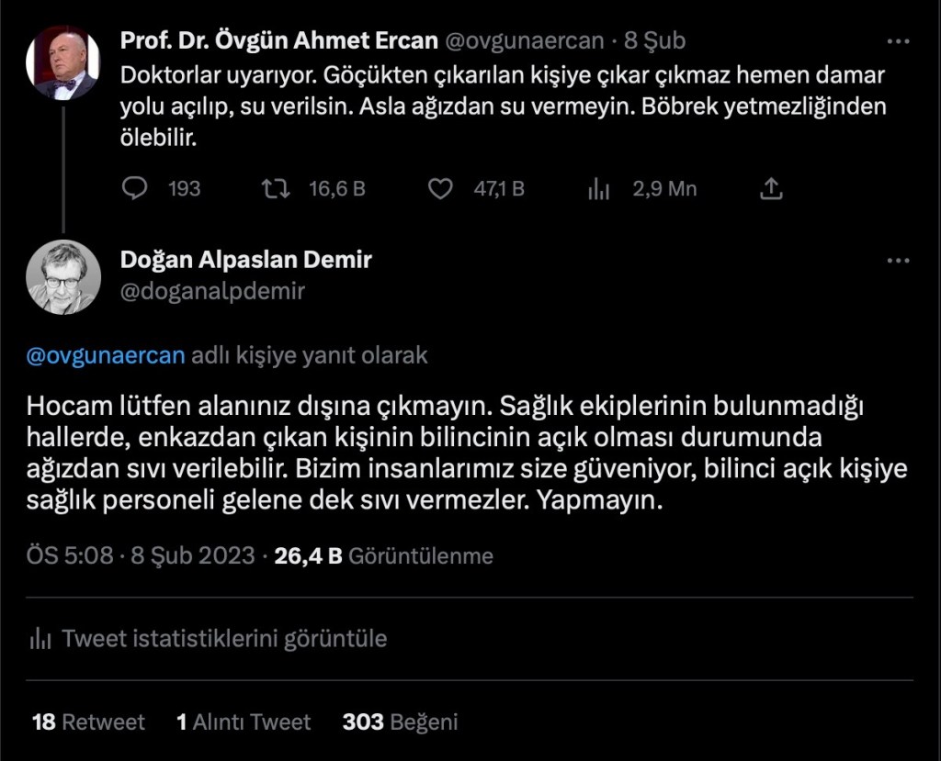Click the Doğan Alpaslan Demir display name

(246, 260)
